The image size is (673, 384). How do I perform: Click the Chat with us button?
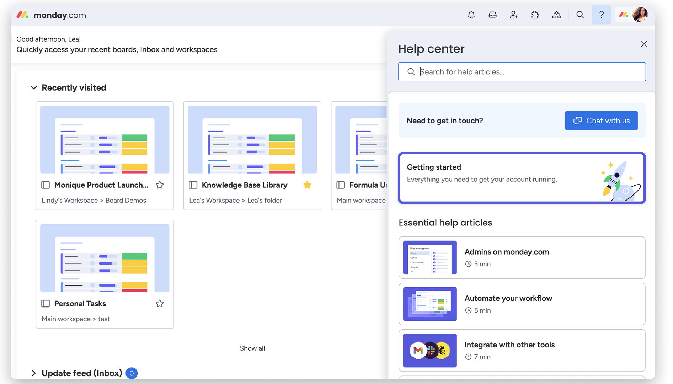click(x=601, y=121)
